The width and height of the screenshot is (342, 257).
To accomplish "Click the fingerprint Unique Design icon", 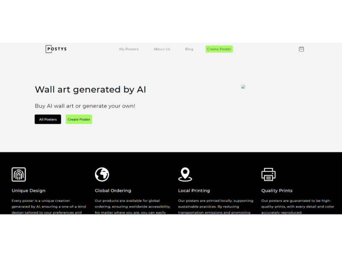I will pyautogui.click(x=19, y=174).
